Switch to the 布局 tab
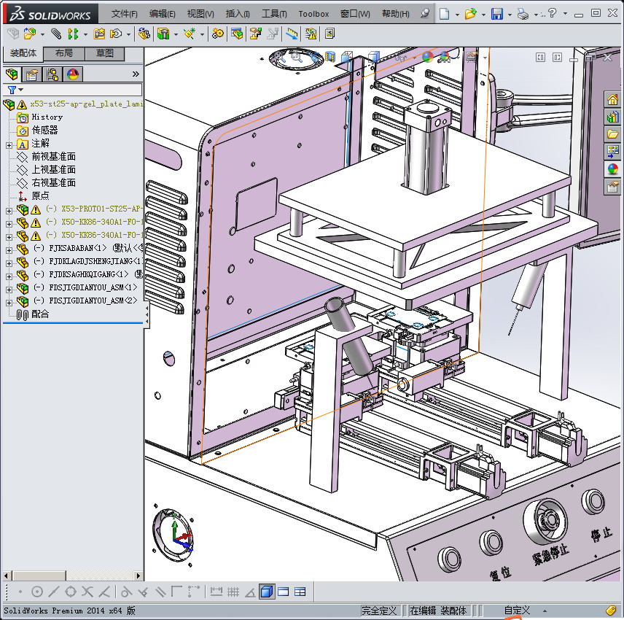Image resolution: width=624 pixels, height=620 pixels. (x=63, y=53)
